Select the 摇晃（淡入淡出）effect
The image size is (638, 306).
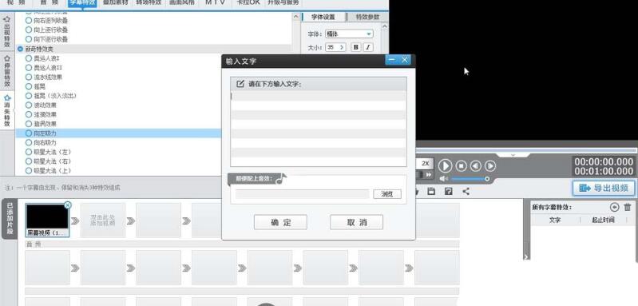[51, 96]
